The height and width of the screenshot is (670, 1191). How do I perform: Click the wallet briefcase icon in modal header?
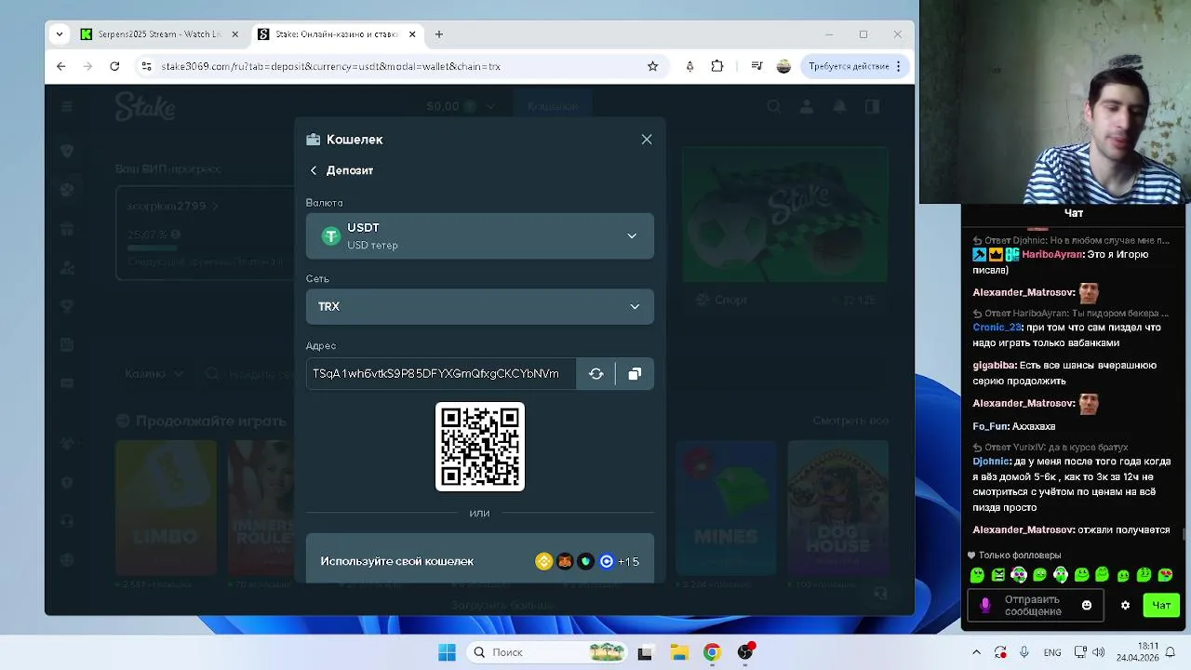[314, 140]
